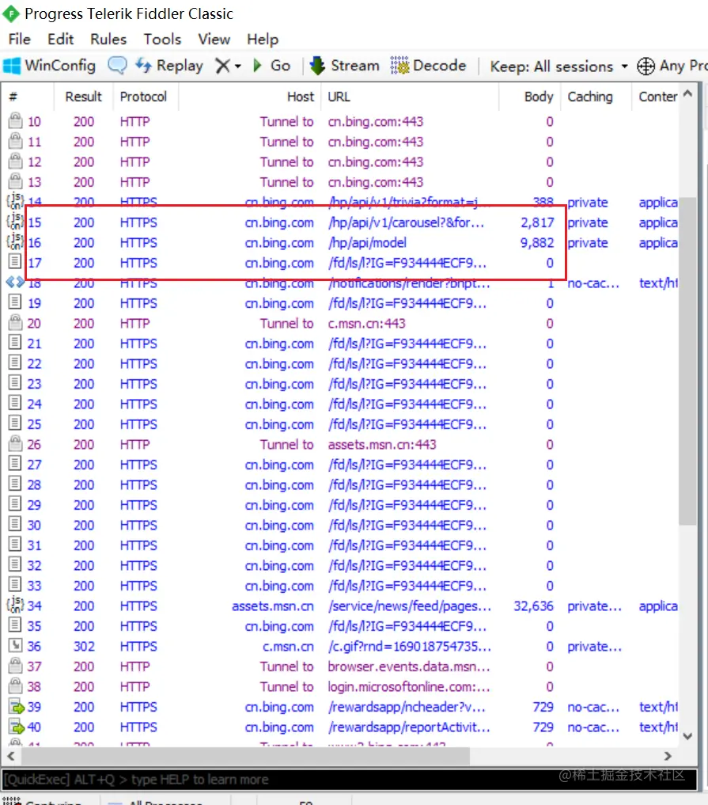Open the View menu
The image size is (708, 805).
(214, 40)
